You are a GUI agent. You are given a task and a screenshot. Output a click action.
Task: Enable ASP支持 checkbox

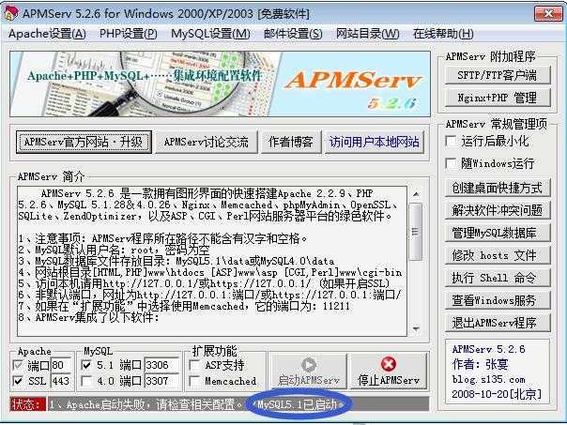[195, 365]
